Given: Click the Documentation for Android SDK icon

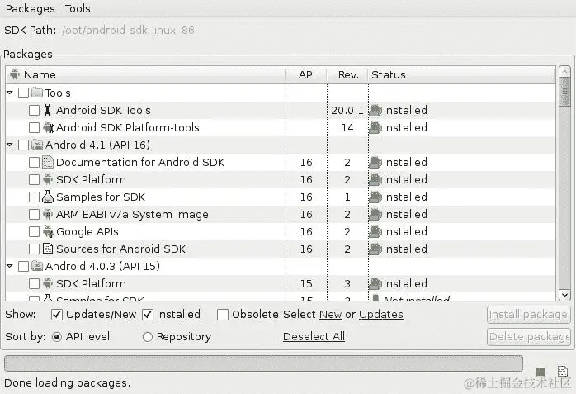Looking at the screenshot, I should coord(48,163).
